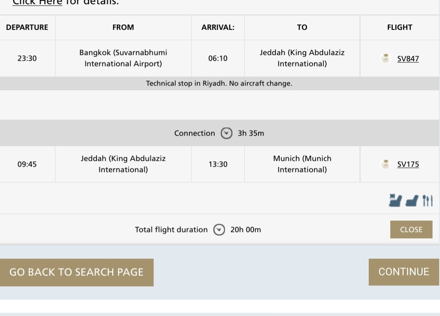Expand the Total flight duration chevron

point(219,230)
